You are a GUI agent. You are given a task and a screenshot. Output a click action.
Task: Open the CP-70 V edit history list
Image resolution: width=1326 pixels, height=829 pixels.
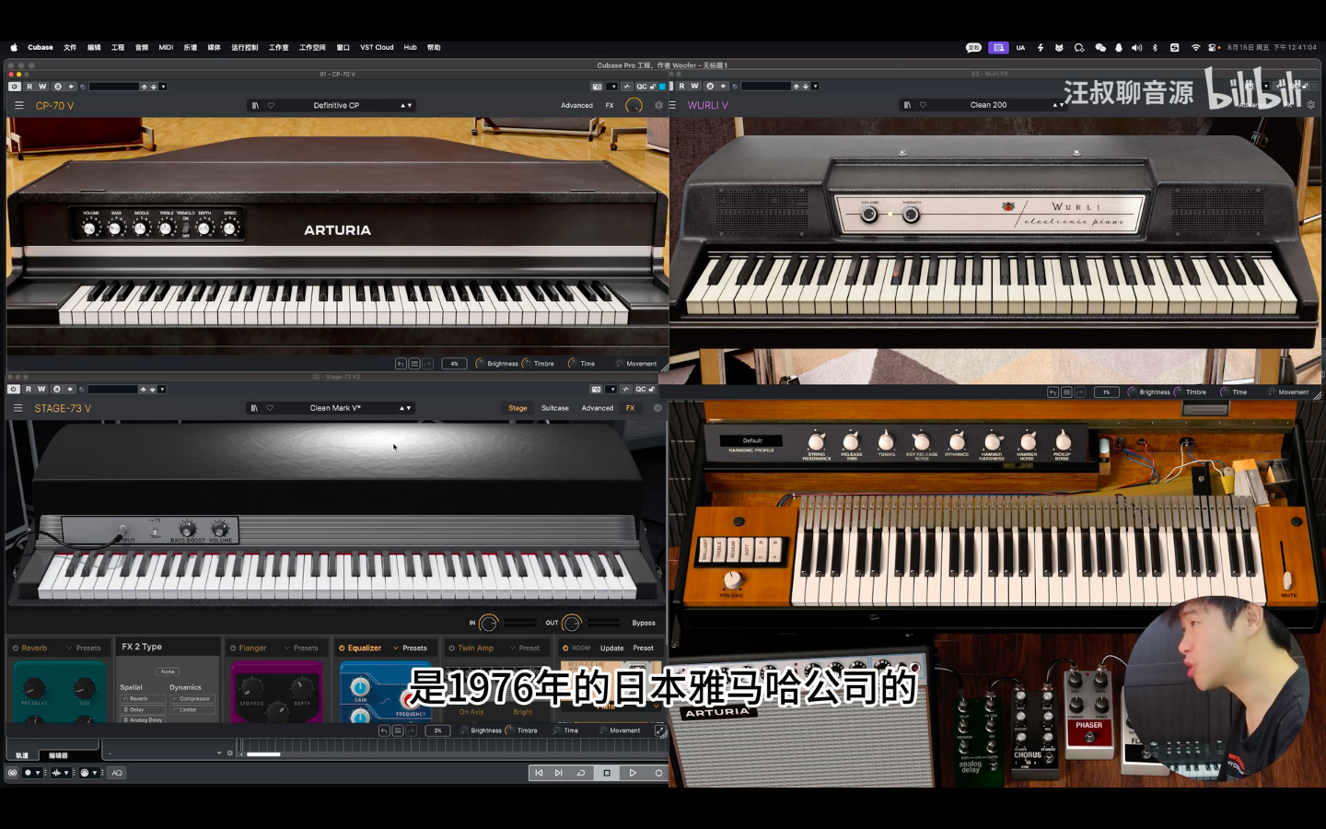[x=414, y=364]
